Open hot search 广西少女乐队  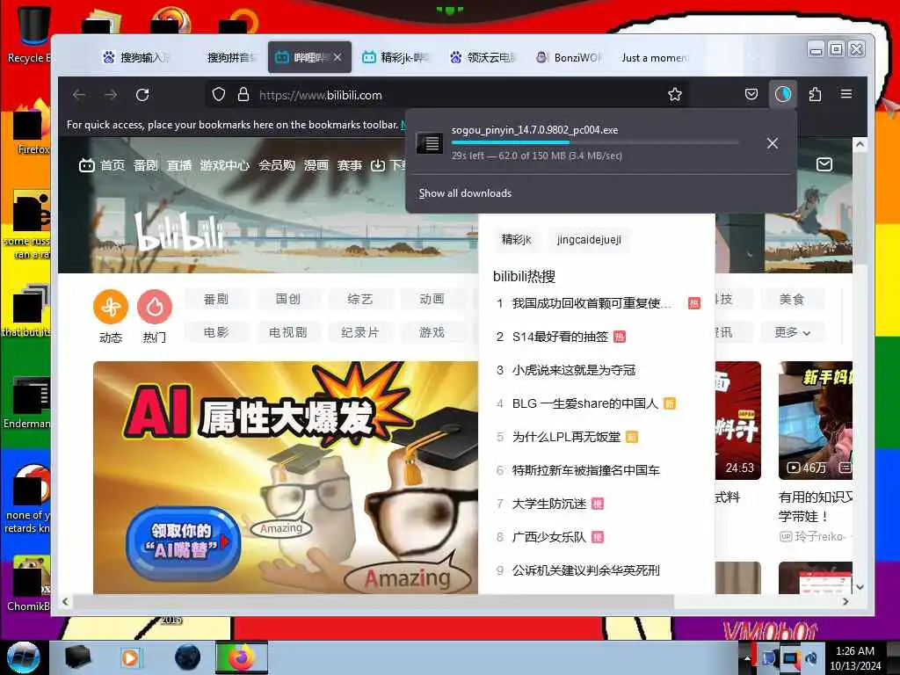(x=549, y=537)
